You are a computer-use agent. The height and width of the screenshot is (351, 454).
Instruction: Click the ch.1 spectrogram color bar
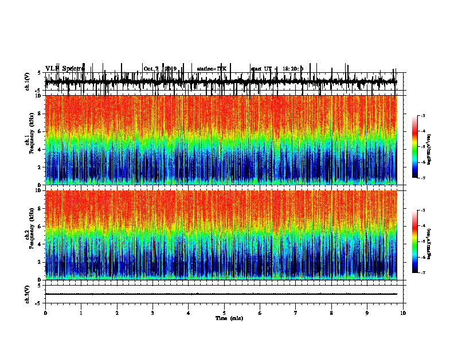pyautogui.click(x=414, y=147)
